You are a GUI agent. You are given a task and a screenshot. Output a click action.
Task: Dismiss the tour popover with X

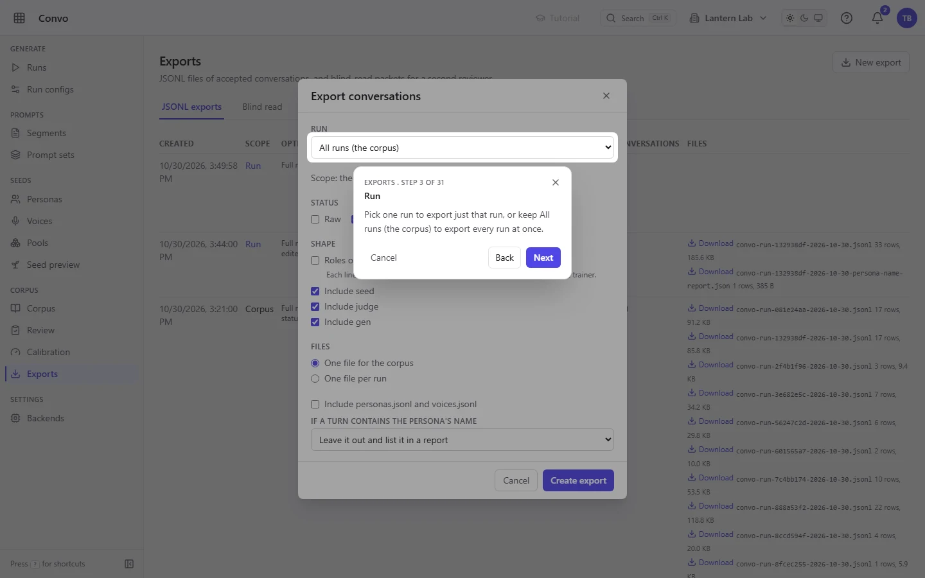[556, 182]
